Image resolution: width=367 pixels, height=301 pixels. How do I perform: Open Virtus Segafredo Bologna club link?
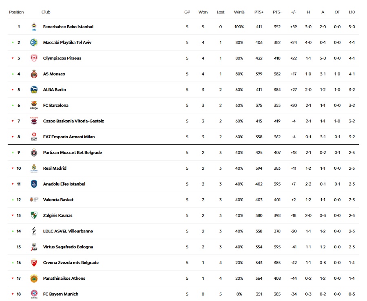point(68,247)
